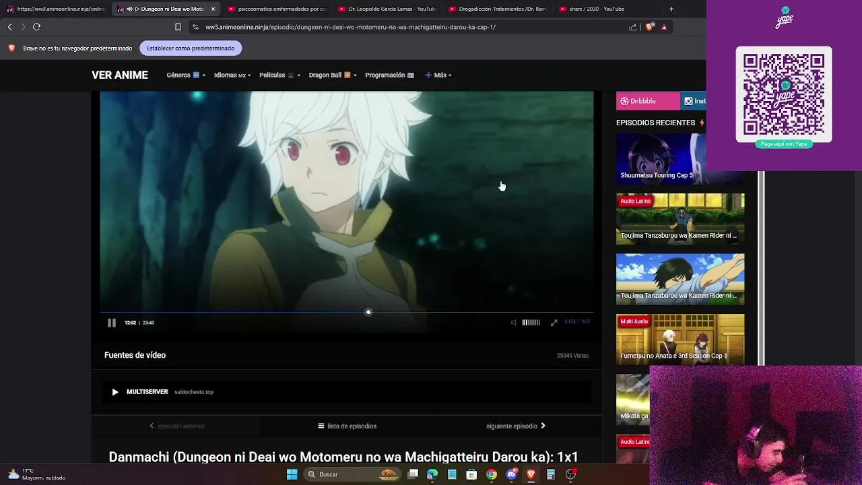Bookmark this page with bookmark icon
The width and height of the screenshot is (862, 485).
(178, 27)
